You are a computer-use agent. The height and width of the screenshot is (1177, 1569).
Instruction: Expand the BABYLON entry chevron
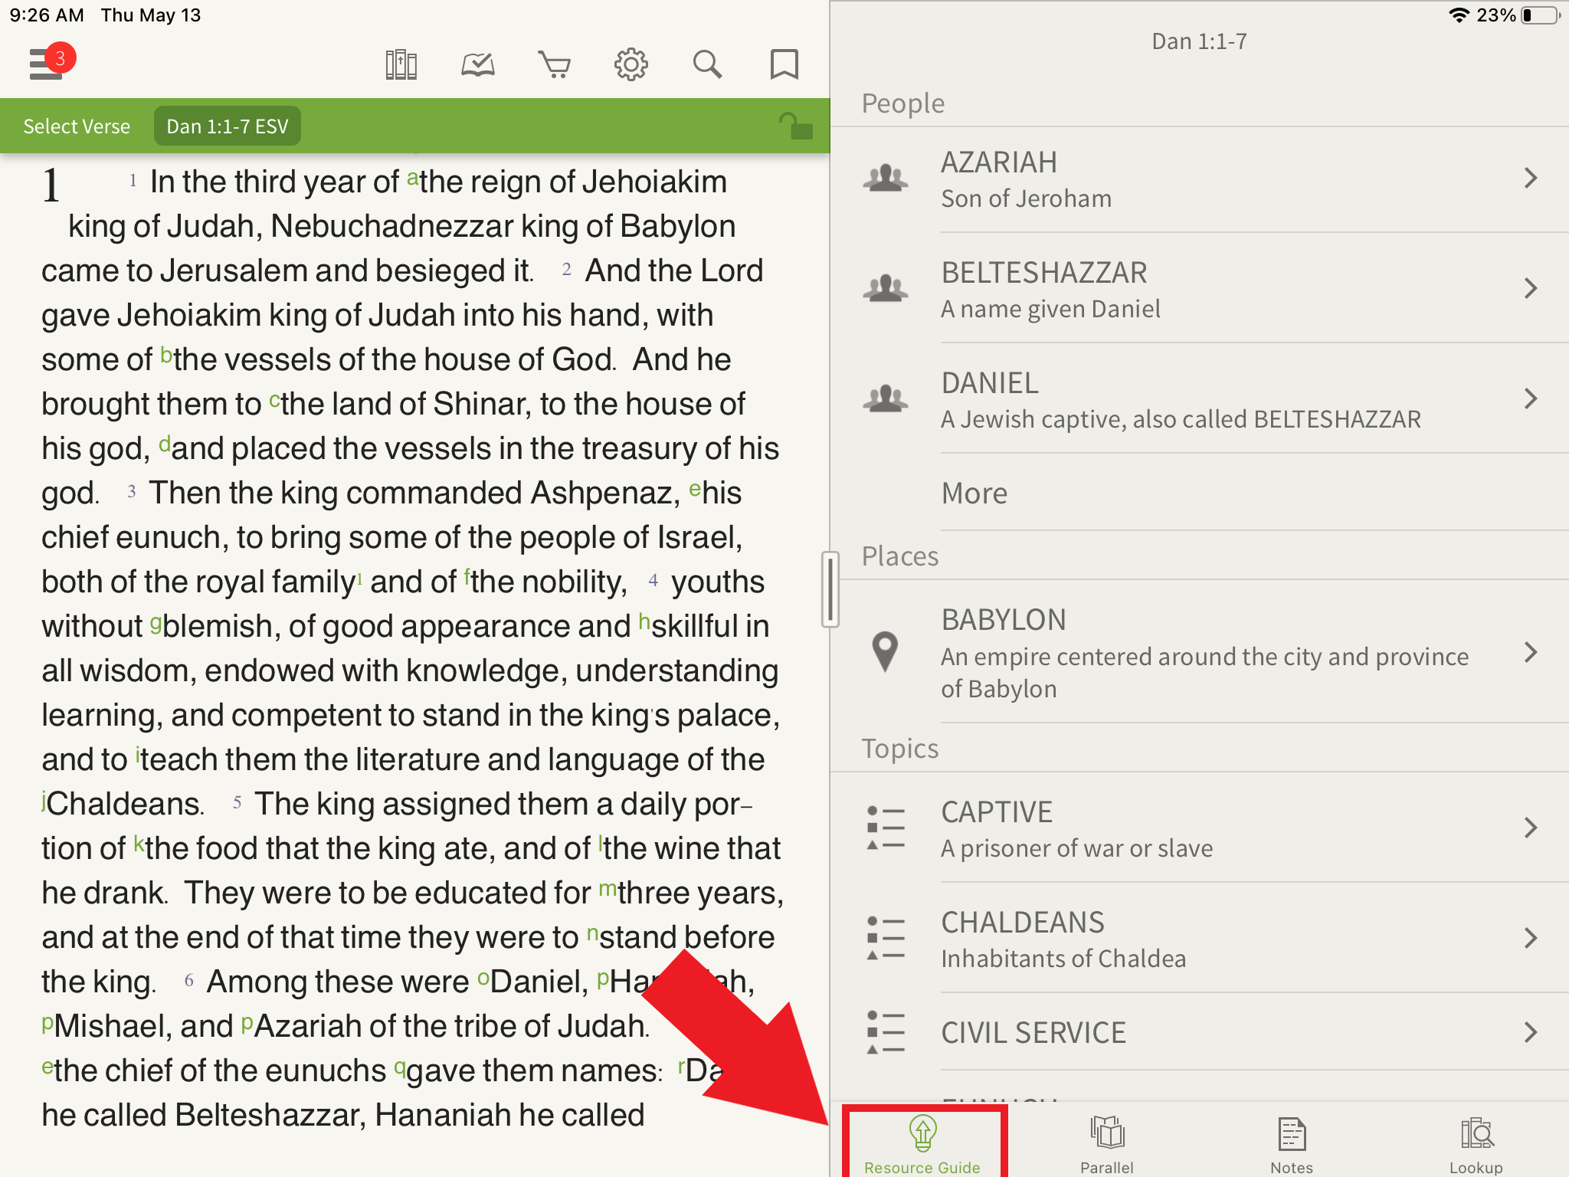coord(1531,652)
